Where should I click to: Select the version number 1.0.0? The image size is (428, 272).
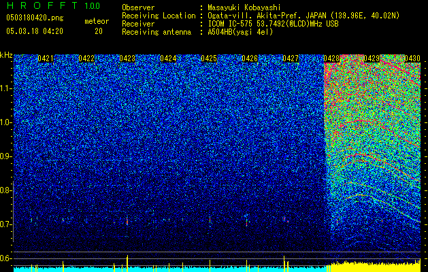93,6
